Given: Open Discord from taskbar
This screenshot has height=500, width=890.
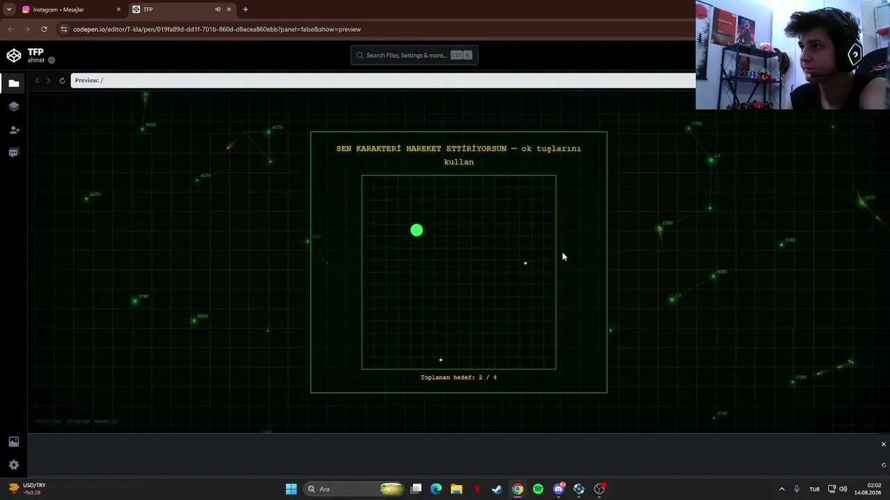Looking at the screenshot, I should pos(558,489).
